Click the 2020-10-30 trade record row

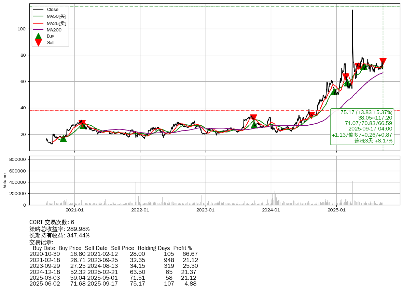[113, 254]
